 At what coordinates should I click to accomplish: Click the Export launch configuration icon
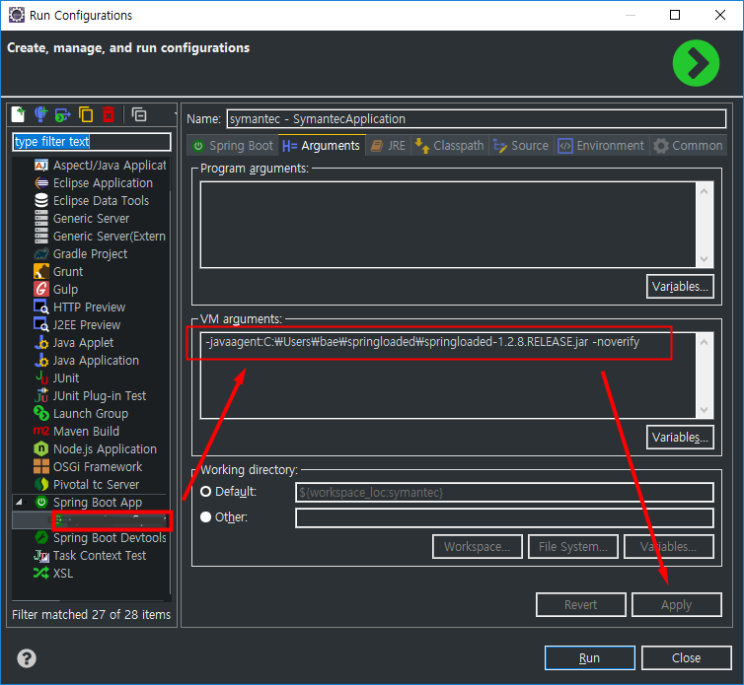click(62, 114)
